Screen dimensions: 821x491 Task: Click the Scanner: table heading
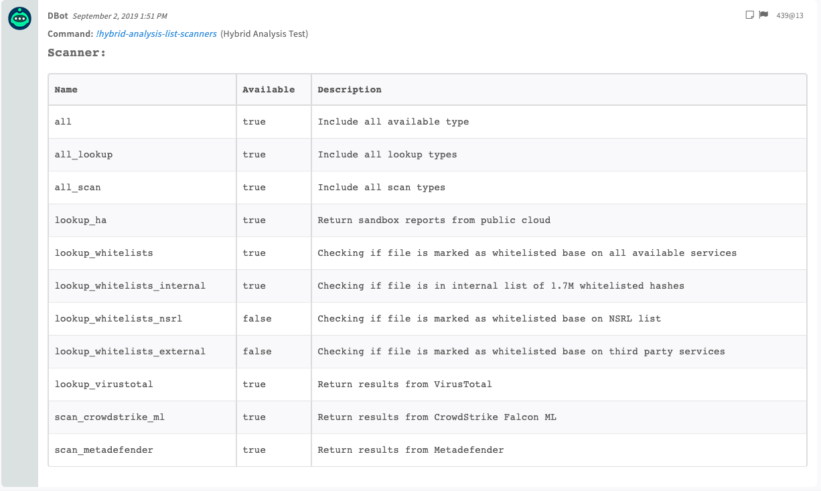click(x=76, y=52)
